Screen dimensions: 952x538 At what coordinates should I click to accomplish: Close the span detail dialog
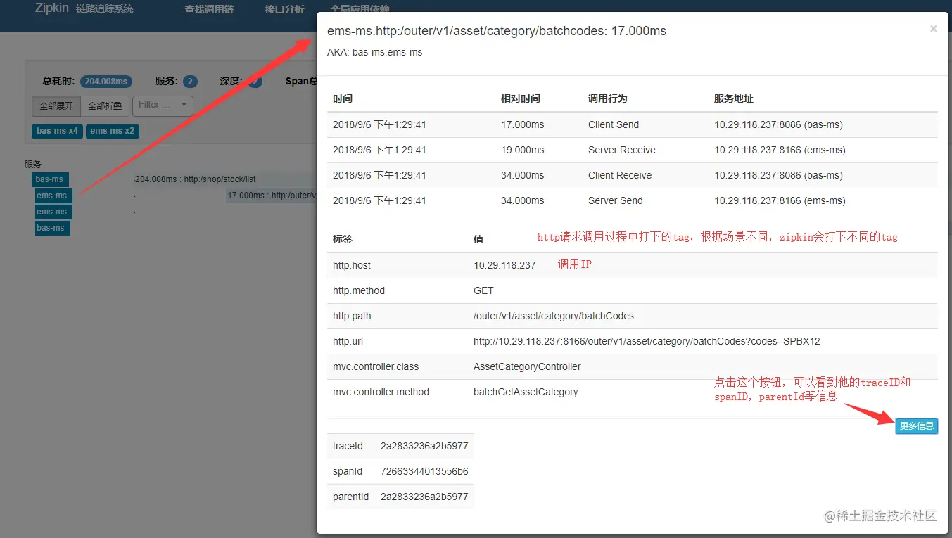tap(933, 29)
